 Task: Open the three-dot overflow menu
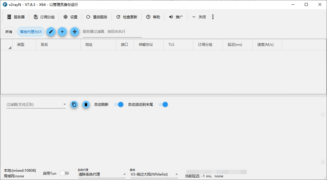[x=213, y=17]
